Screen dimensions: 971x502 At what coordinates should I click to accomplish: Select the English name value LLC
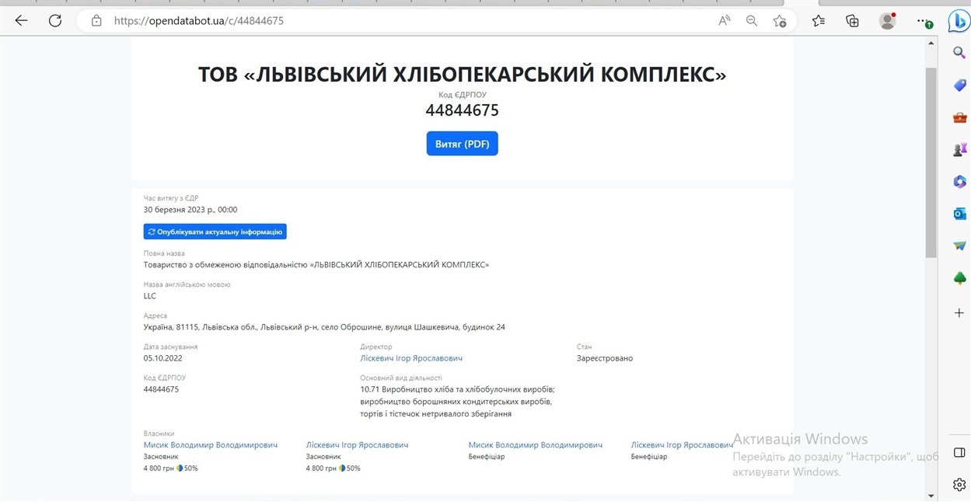150,296
